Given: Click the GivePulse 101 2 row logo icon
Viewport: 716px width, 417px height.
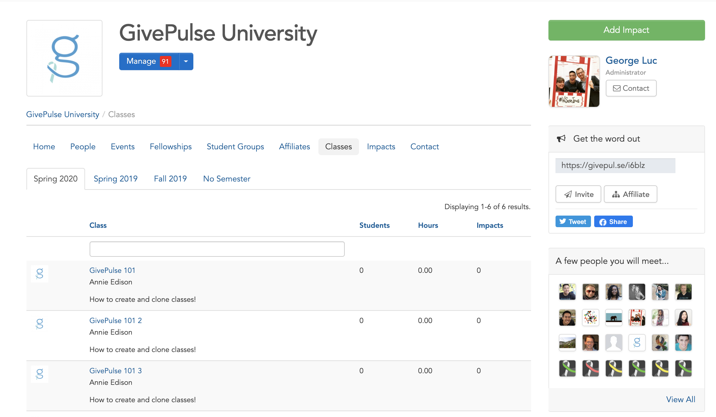Looking at the screenshot, I should 40,324.
